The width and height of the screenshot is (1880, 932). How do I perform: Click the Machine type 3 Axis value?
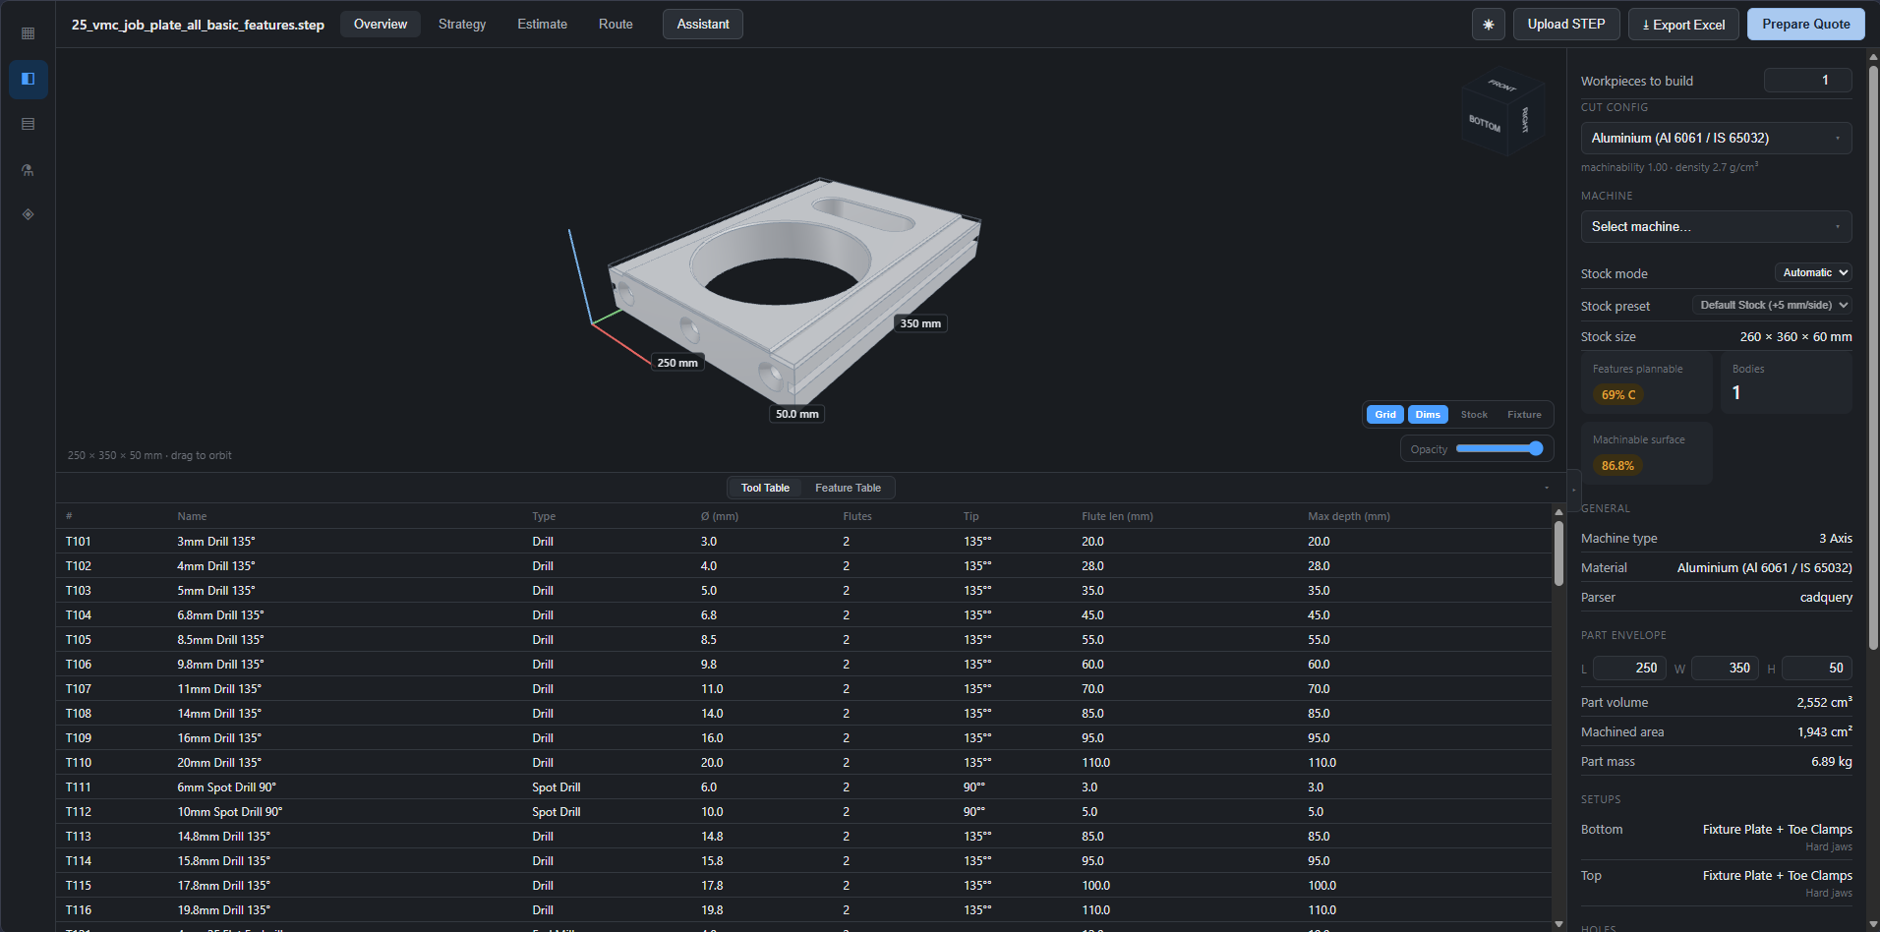1835,539
